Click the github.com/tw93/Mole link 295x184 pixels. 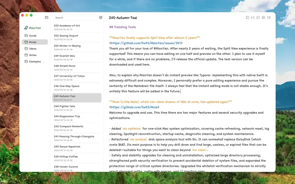(x=134, y=107)
